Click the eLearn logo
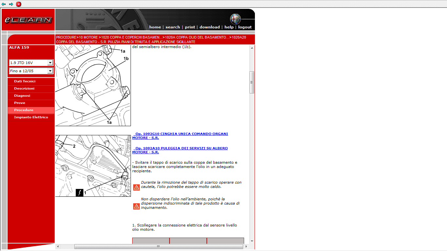This screenshot has width=447, height=251. pos(28,20)
